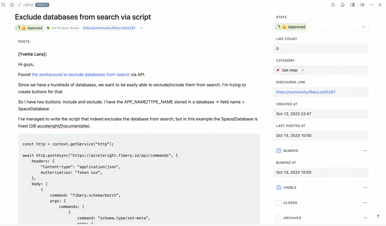Screen dimensions: 386x226
Task: Expand the State dropdown
Action: (363, 27)
